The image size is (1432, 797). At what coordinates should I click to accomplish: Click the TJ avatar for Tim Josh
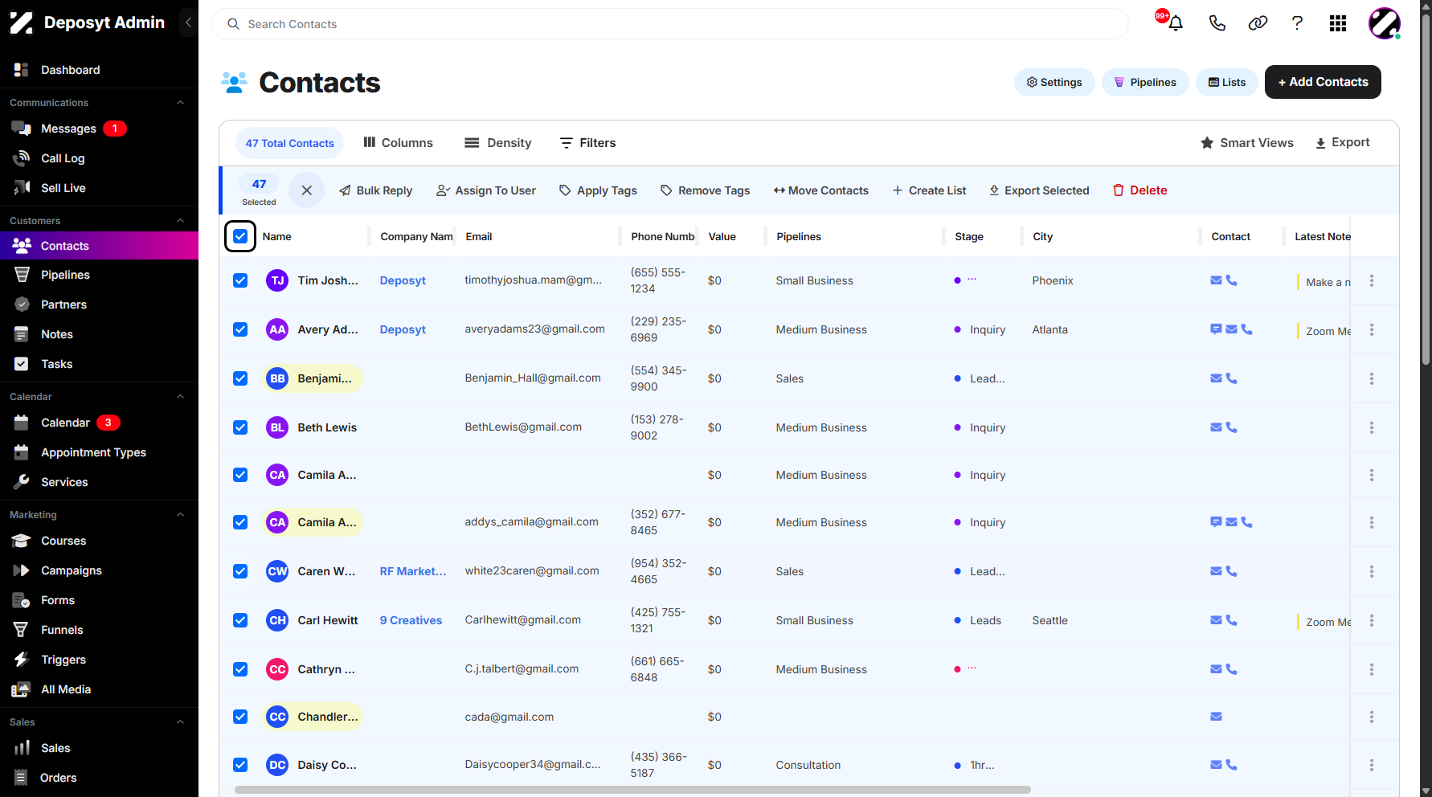[277, 280]
